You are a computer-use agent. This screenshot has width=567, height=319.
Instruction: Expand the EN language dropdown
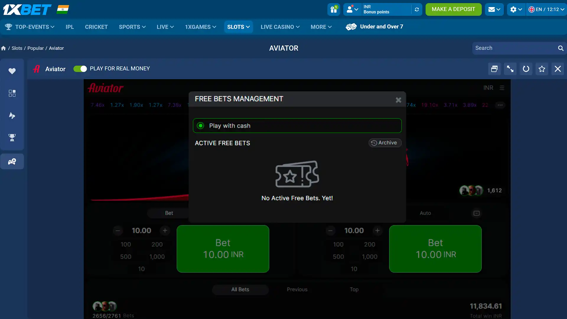point(545,9)
